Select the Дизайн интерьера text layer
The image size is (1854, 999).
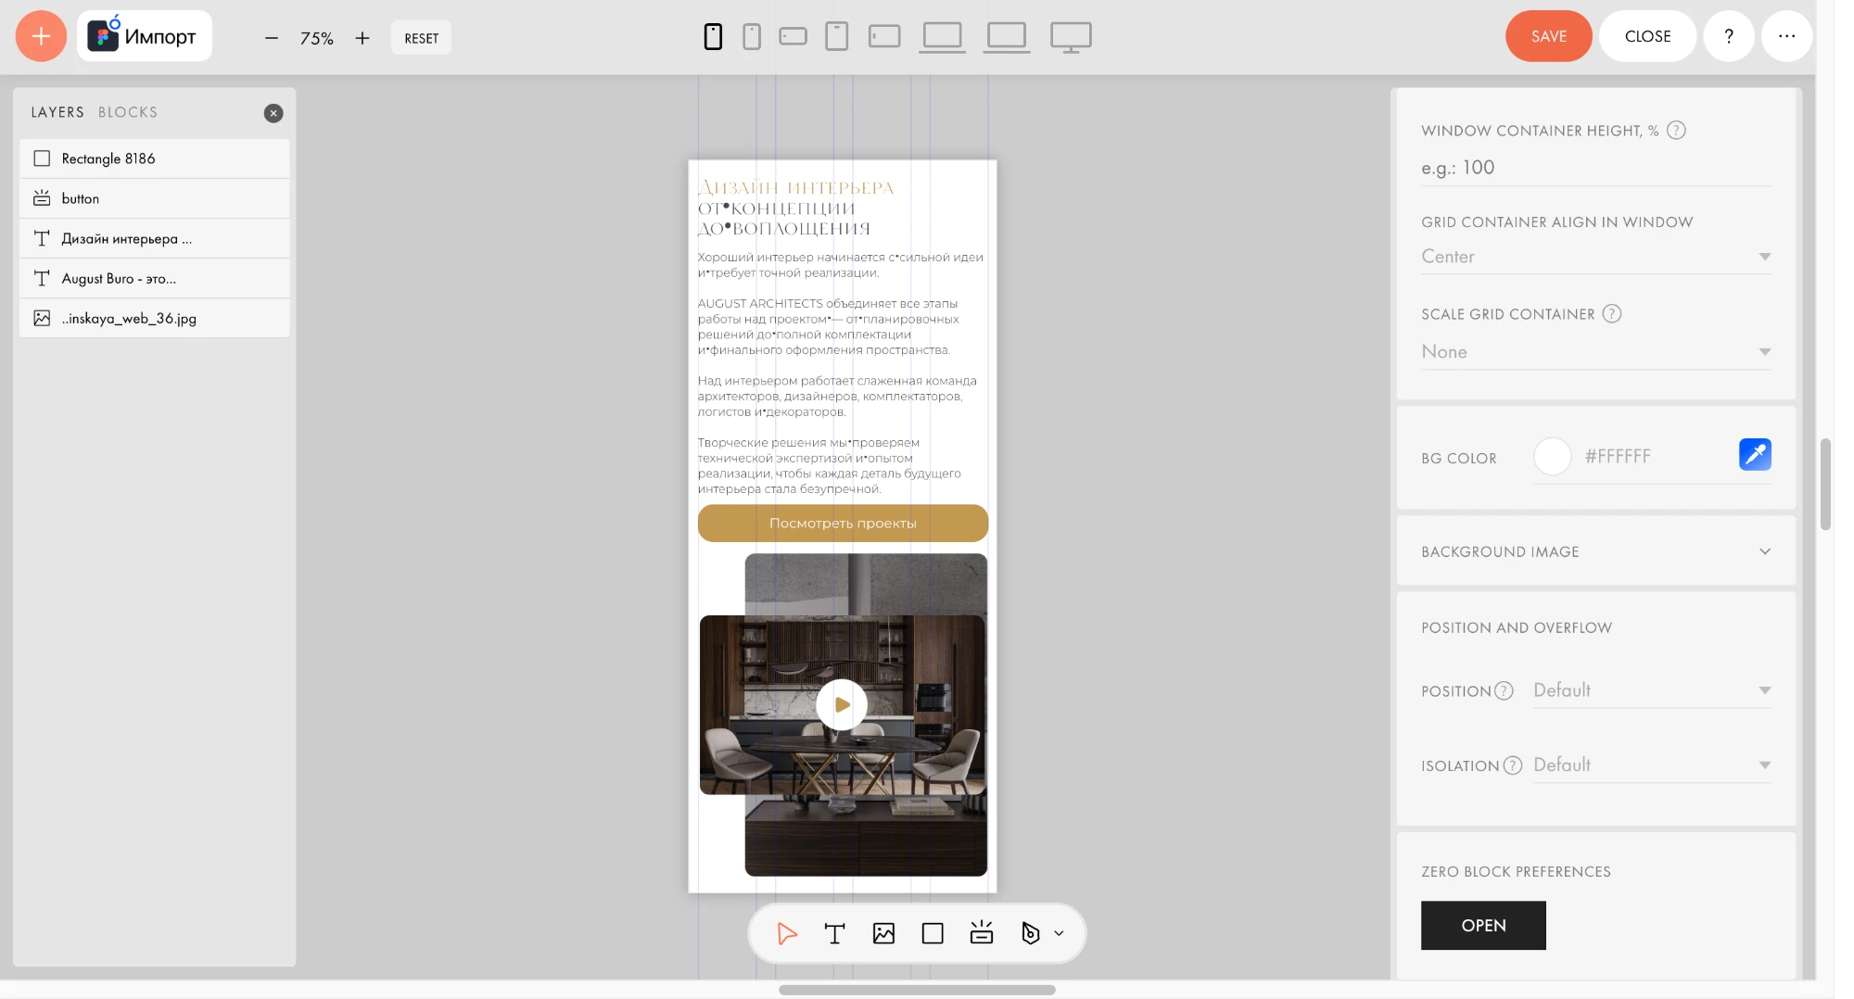tap(155, 238)
